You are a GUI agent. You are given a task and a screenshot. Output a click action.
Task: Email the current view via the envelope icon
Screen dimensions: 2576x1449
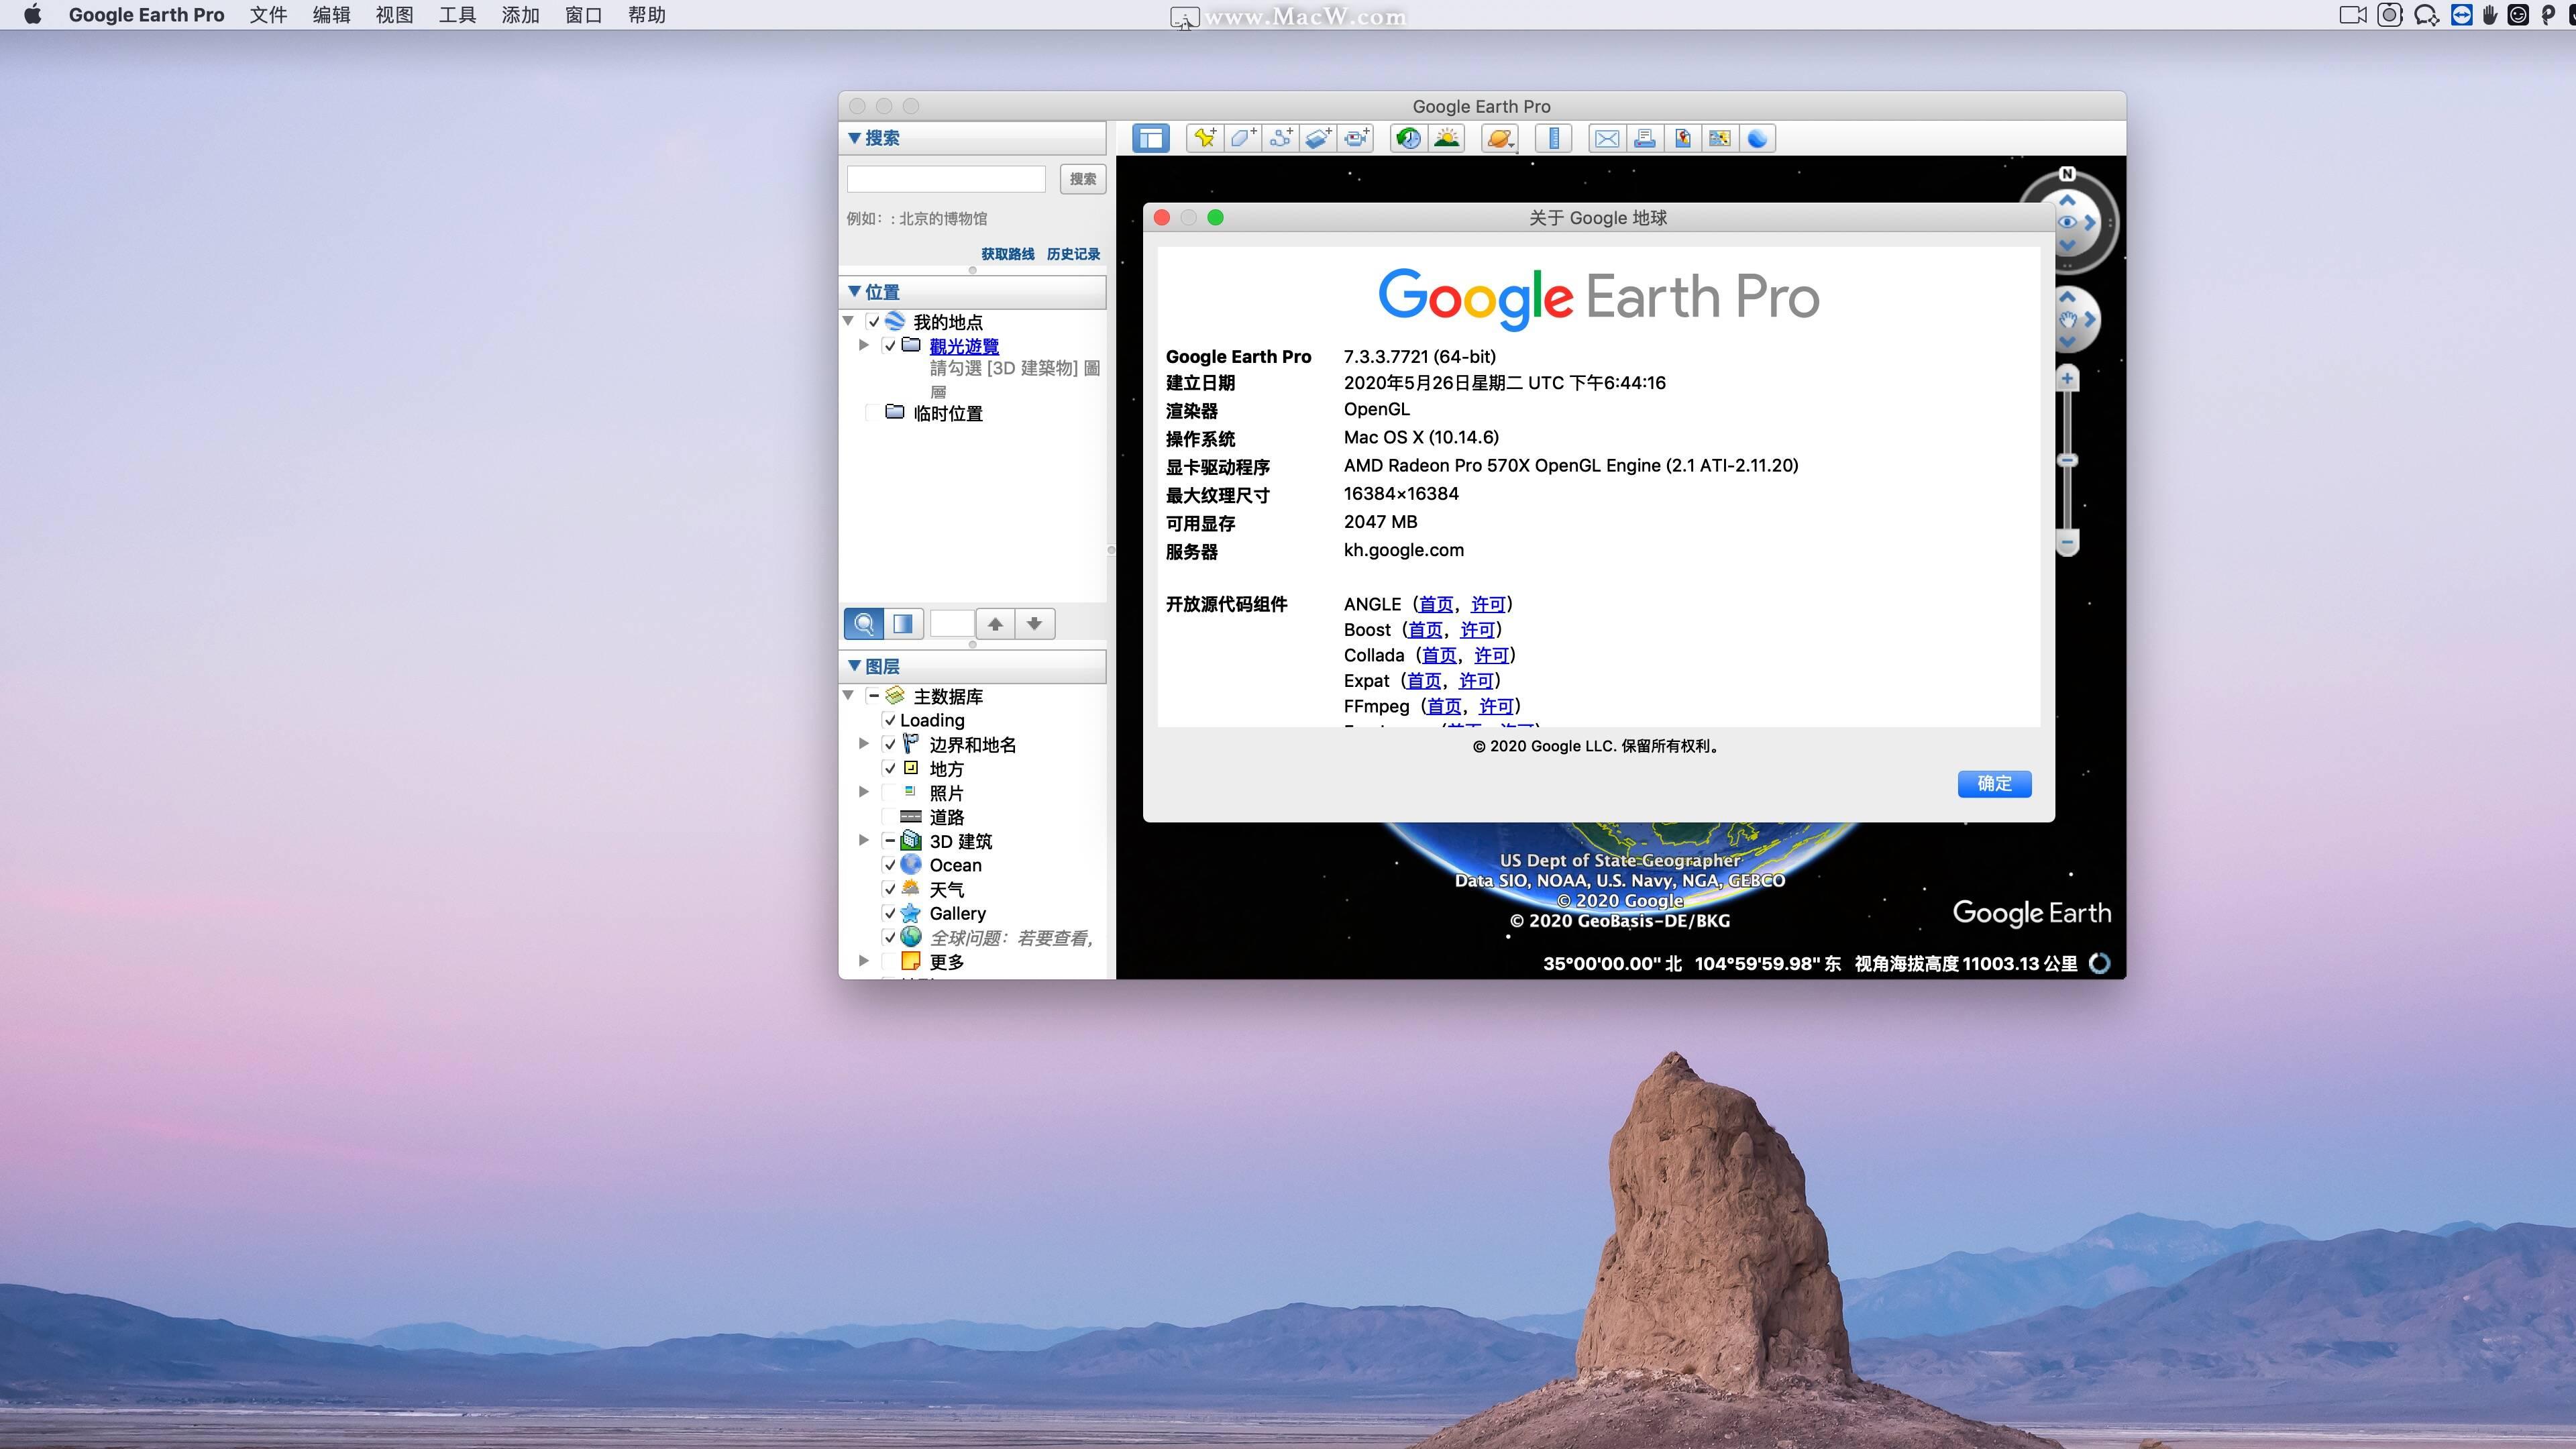pos(1606,138)
